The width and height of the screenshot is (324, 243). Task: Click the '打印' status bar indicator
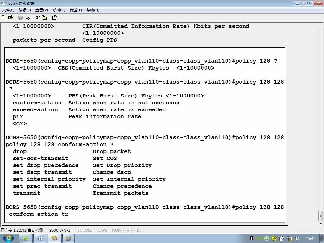137,230
